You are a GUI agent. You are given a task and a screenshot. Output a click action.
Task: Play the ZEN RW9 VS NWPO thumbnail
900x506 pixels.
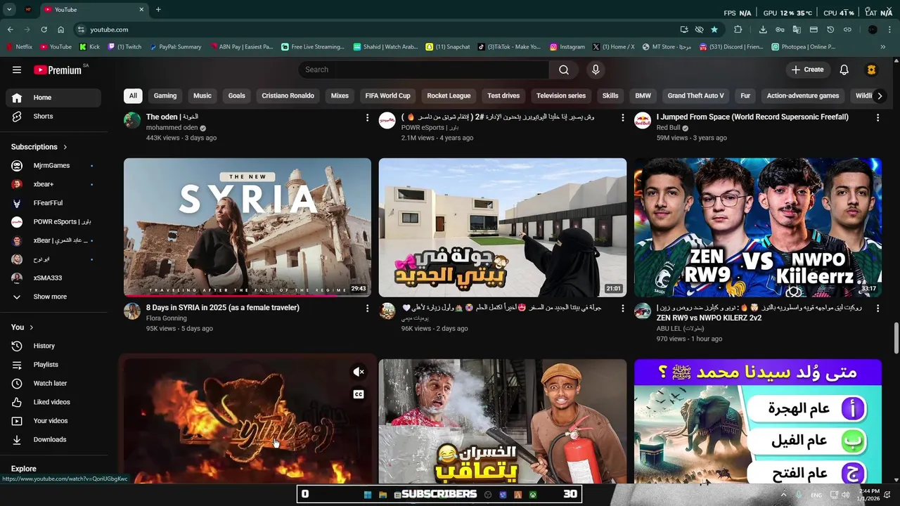[758, 227]
